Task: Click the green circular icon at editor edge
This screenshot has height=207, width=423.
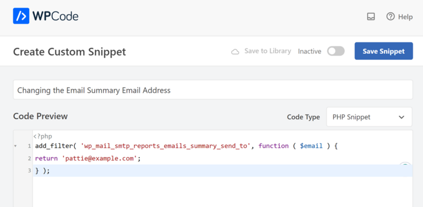Action: point(405,164)
